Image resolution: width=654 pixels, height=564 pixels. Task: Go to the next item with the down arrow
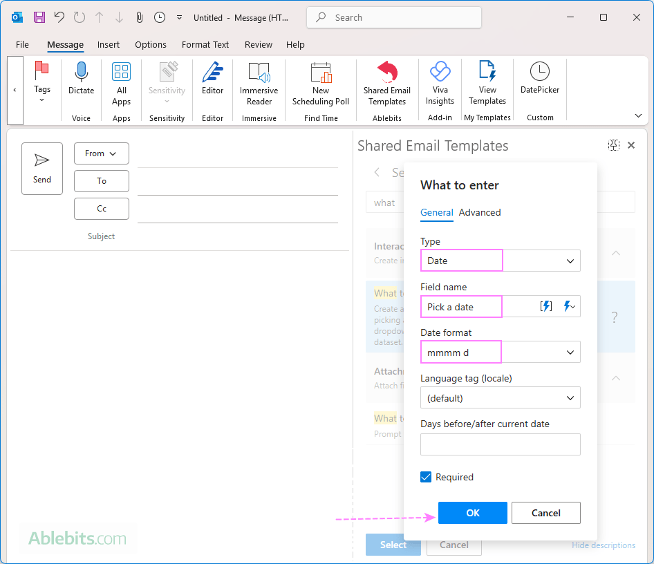[x=120, y=17]
